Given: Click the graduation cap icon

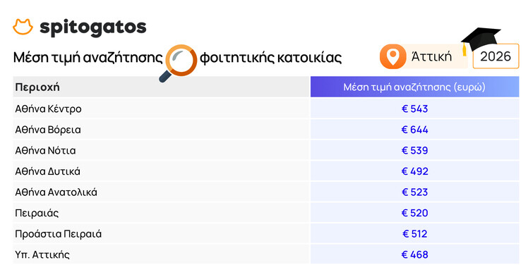Looking at the screenshot, I should pyautogui.click(x=480, y=40).
